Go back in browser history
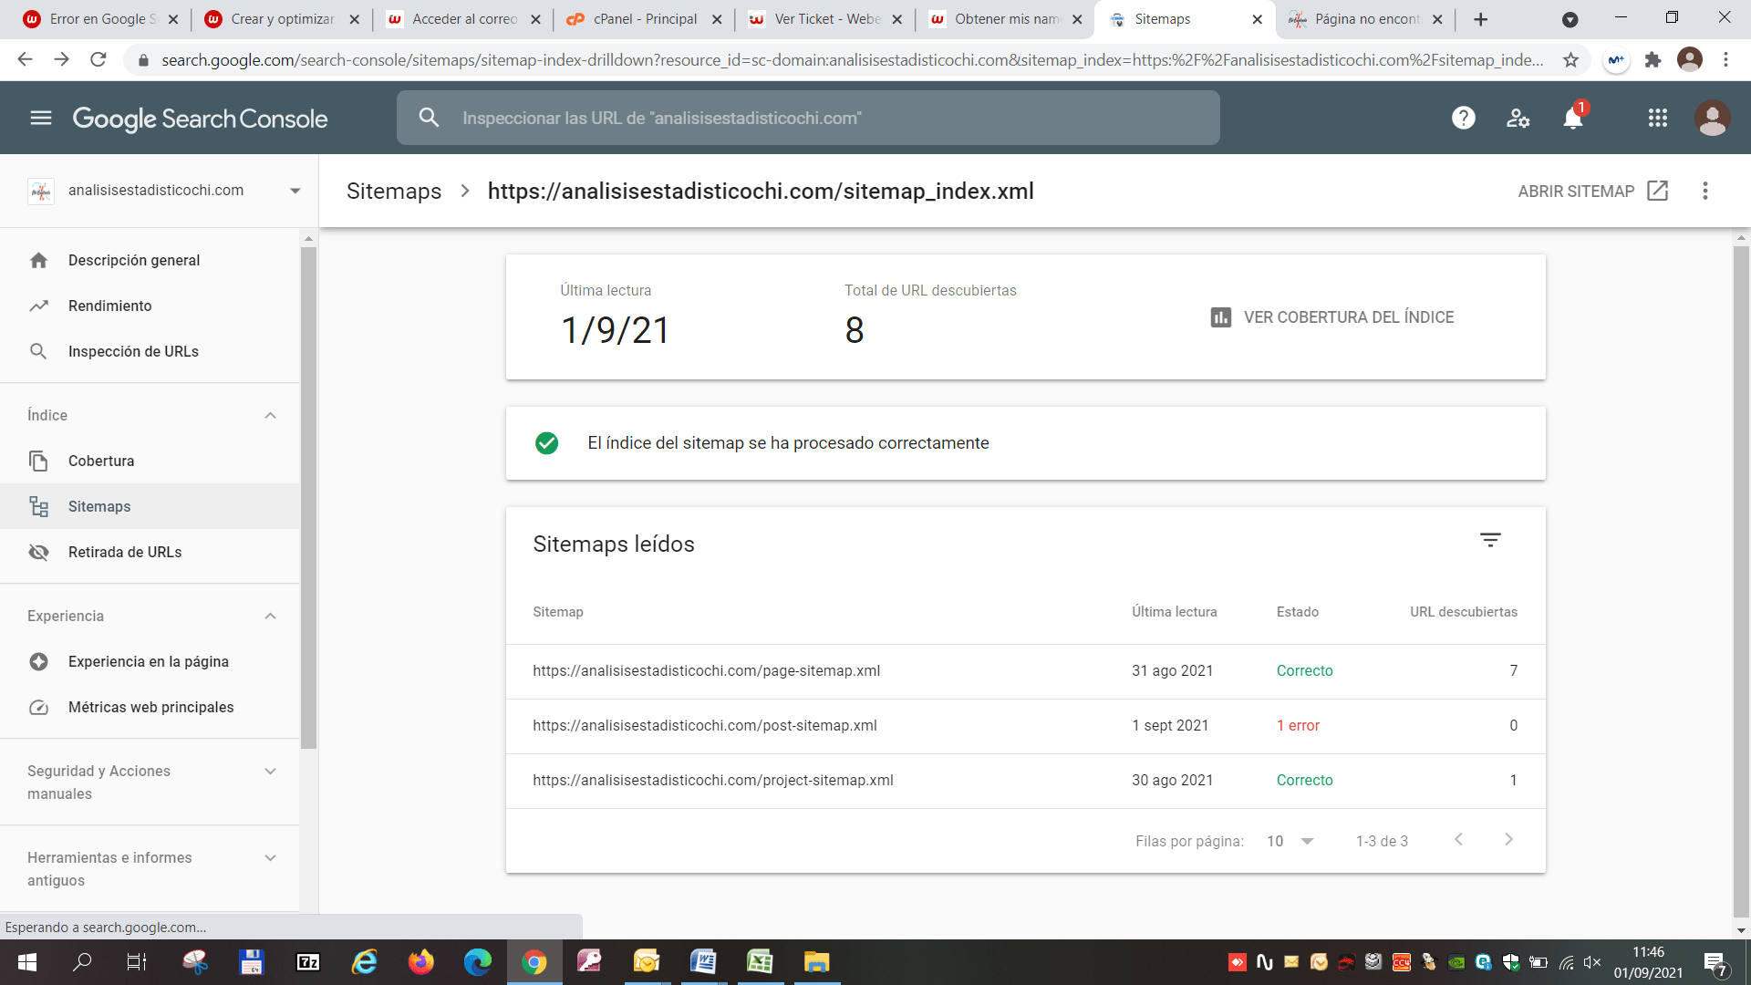 (x=25, y=60)
